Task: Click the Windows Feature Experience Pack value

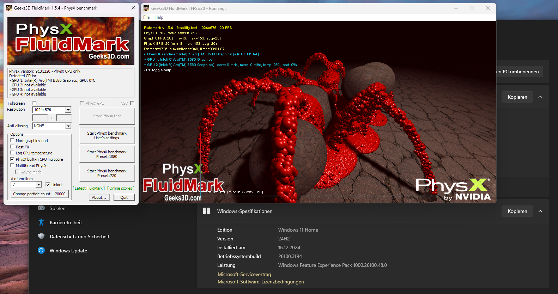Action: (332, 265)
